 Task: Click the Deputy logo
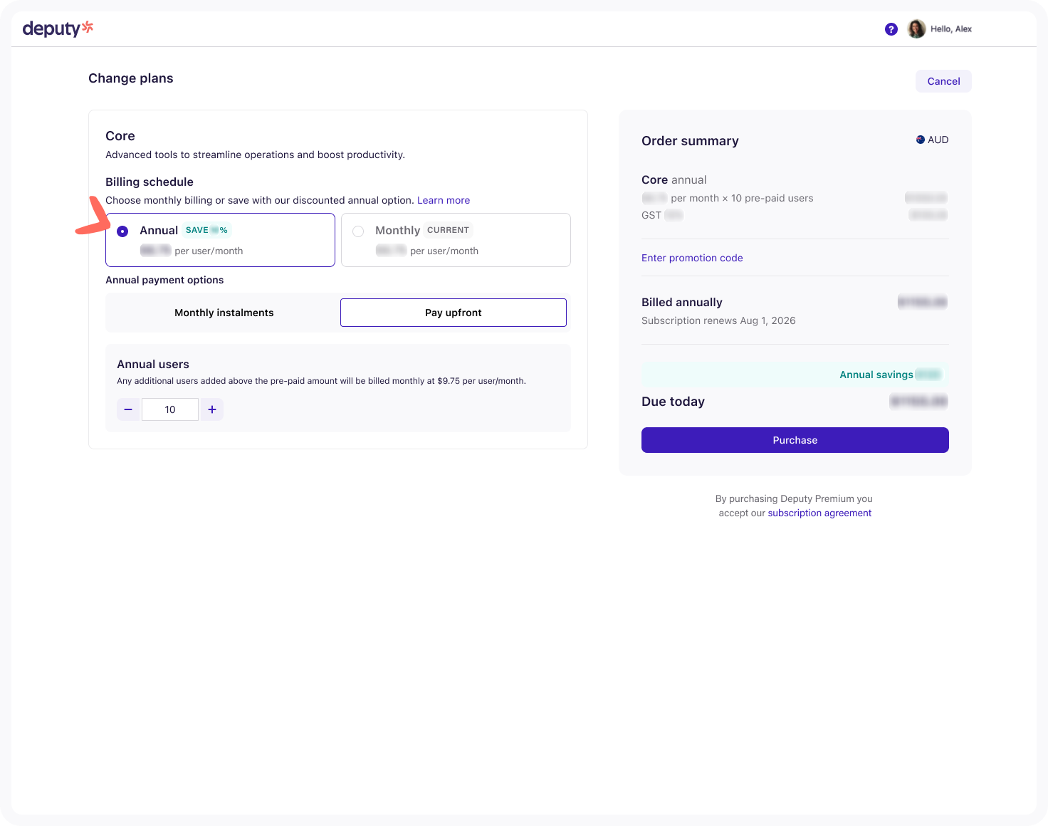point(58,28)
